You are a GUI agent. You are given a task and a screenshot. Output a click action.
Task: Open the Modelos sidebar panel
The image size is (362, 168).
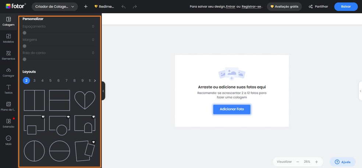pos(8,38)
